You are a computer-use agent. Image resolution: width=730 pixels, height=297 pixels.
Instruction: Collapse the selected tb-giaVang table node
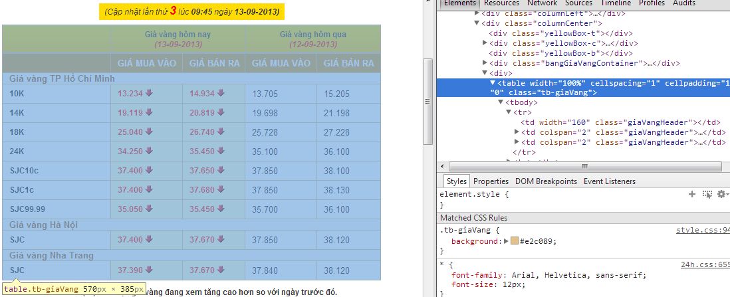click(493, 83)
